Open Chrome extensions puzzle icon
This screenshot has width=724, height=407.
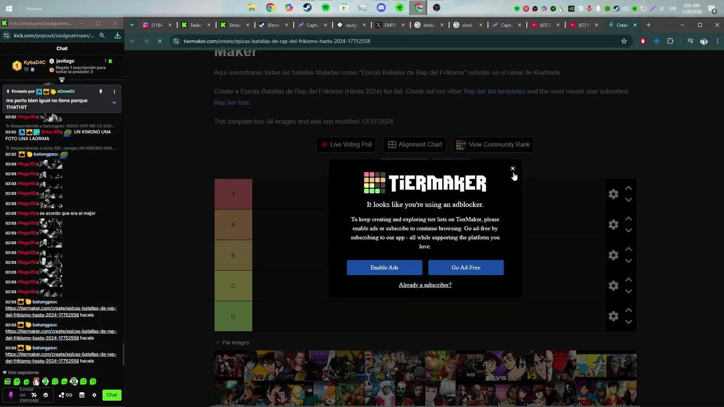(670, 41)
